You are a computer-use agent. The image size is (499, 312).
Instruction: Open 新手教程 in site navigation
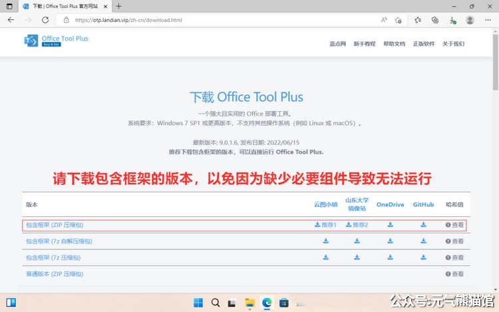(x=365, y=44)
